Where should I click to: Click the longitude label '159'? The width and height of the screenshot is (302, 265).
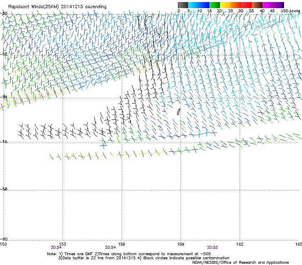181,244
